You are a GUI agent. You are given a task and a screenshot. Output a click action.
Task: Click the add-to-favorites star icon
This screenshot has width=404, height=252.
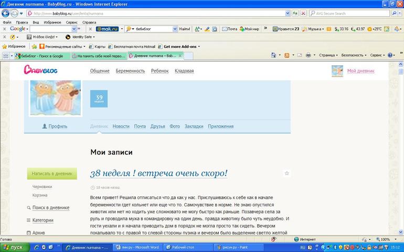click(34, 47)
